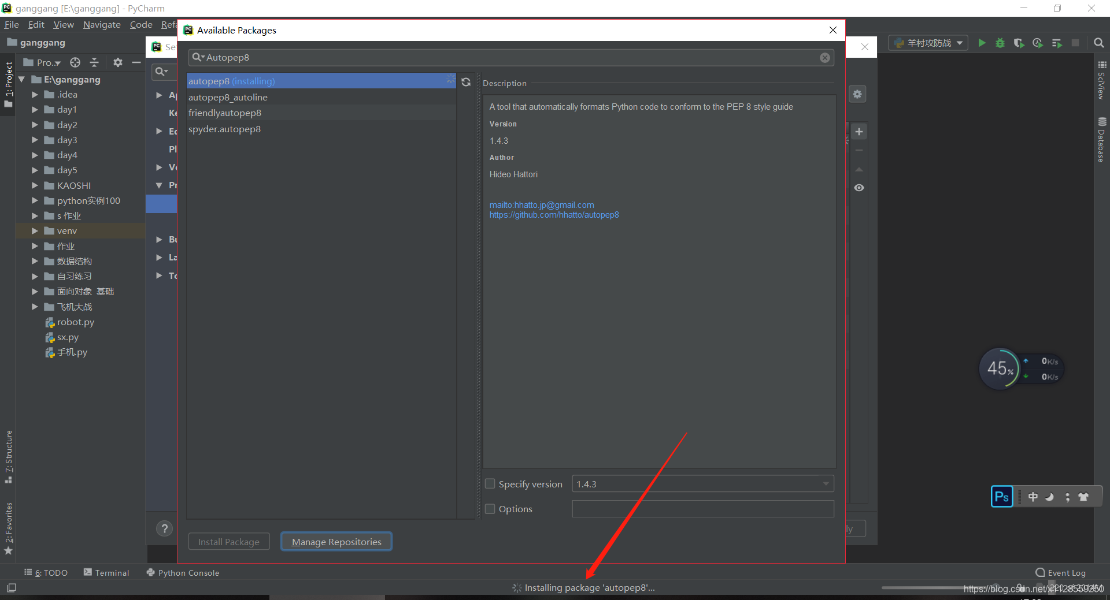Enable the Options checkbox

click(x=490, y=509)
